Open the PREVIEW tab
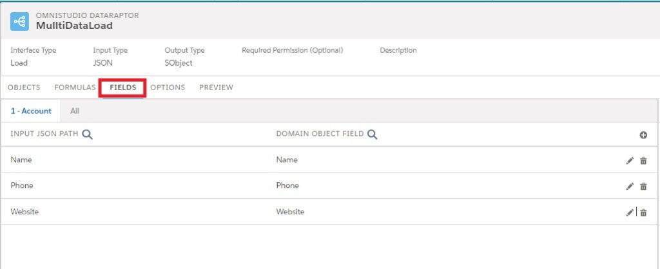Screen dimensions: 660x269 pyautogui.click(x=216, y=88)
